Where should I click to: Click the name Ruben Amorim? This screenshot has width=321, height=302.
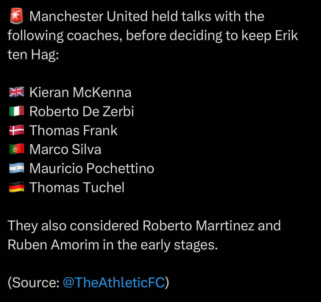pyautogui.click(x=53, y=245)
